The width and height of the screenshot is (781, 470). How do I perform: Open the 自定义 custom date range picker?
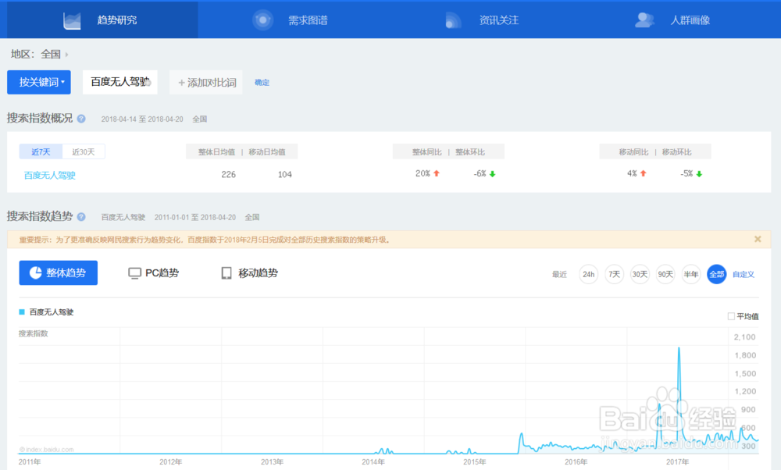tap(743, 274)
